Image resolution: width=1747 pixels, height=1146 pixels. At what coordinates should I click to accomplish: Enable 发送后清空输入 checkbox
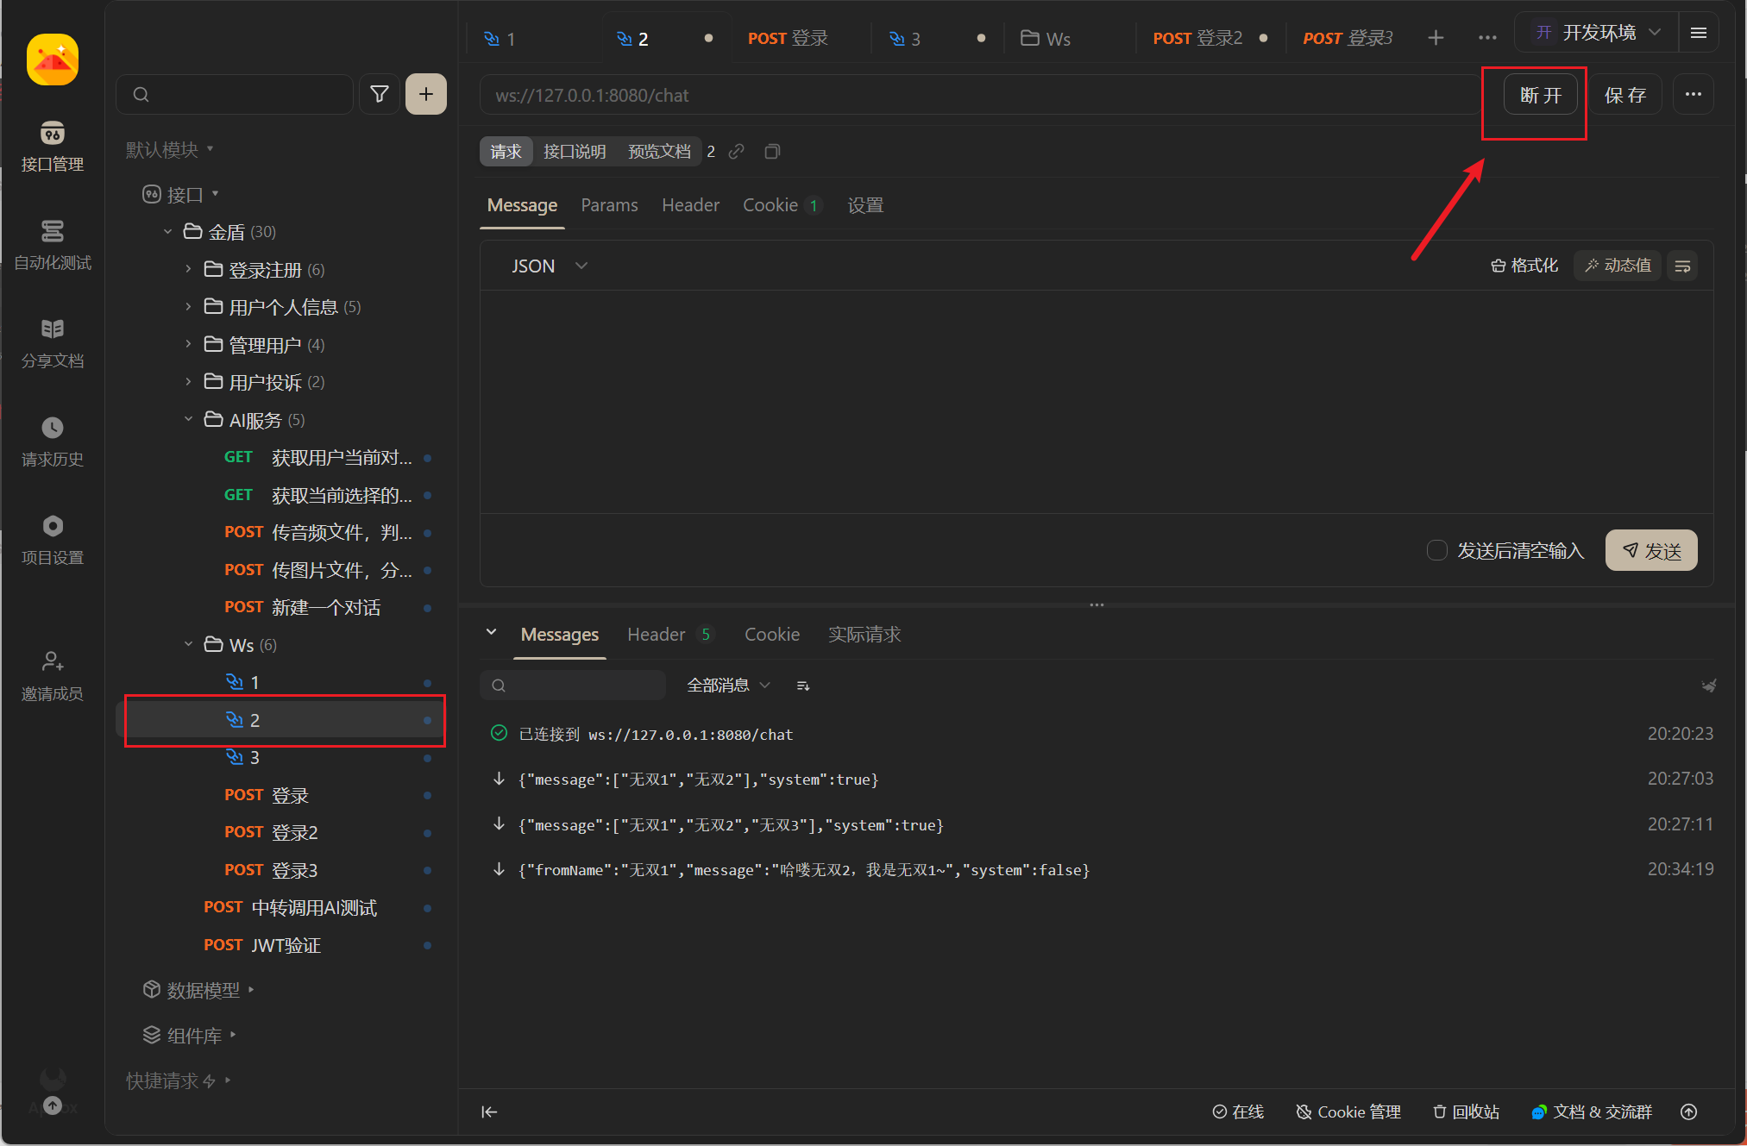[1436, 550]
